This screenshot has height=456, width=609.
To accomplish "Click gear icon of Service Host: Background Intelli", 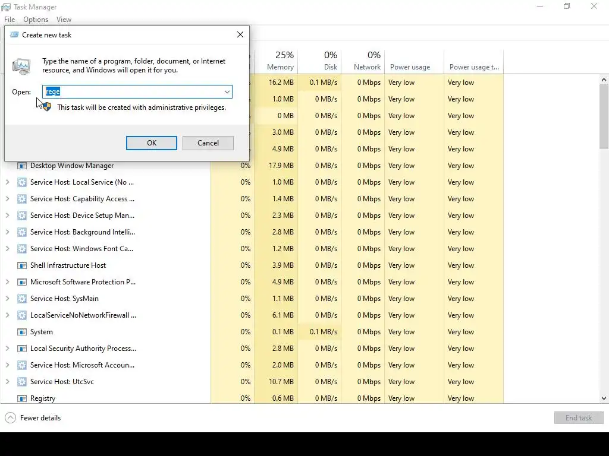I will (x=22, y=232).
